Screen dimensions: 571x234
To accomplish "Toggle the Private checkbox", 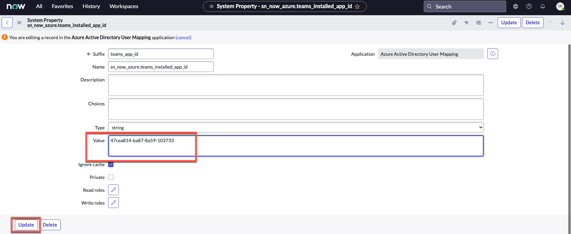I will (111, 177).
